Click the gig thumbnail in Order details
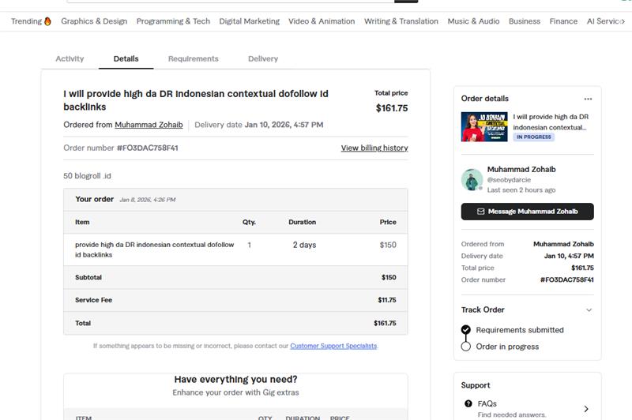Screen dimensions: 632x420 484,126
